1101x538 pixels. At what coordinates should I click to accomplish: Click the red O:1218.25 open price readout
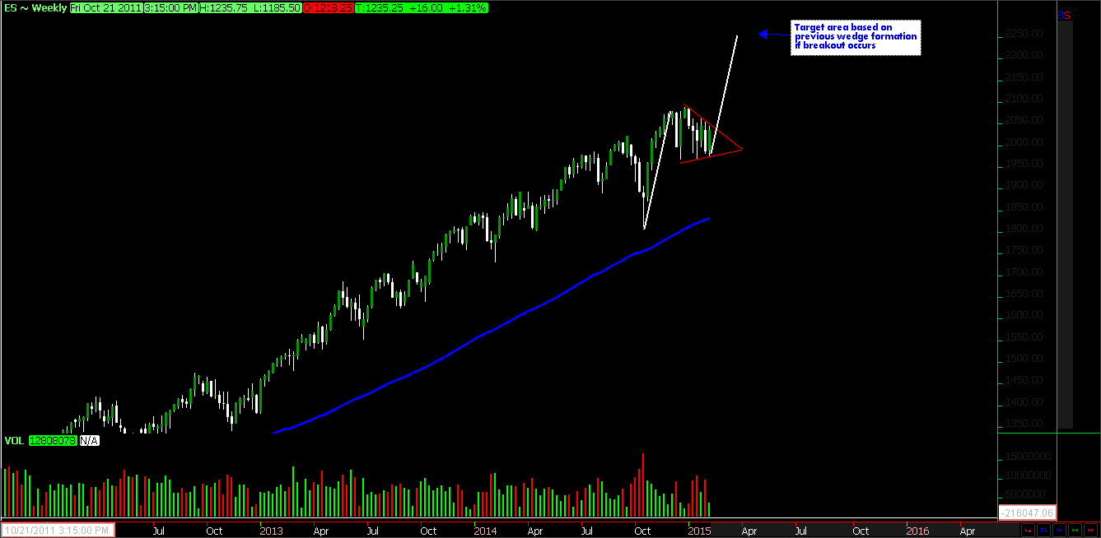pos(329,7)
